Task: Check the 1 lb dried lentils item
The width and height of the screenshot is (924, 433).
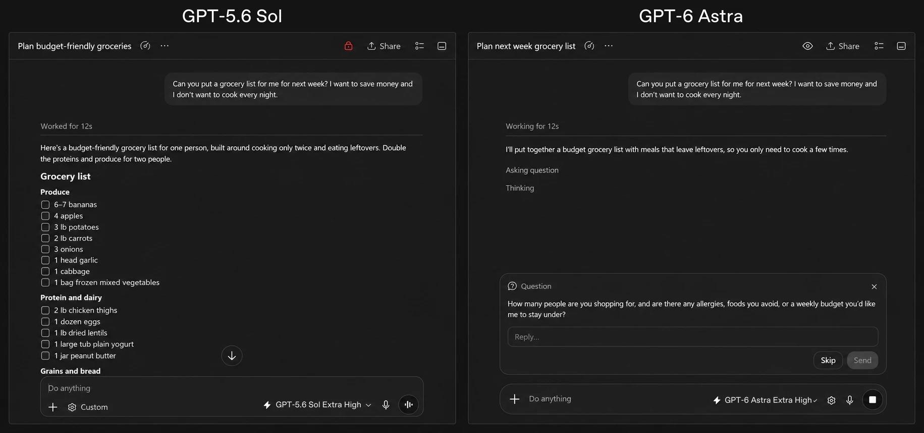Action: (x=45, y=333)
